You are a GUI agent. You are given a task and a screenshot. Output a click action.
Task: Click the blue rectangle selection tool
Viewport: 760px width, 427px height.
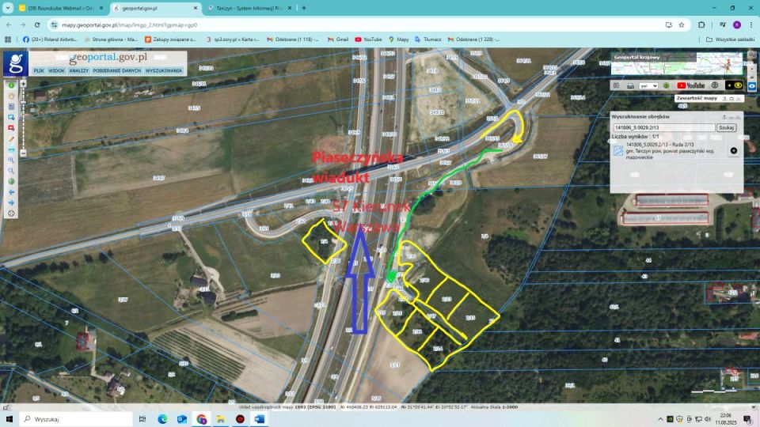11,117
